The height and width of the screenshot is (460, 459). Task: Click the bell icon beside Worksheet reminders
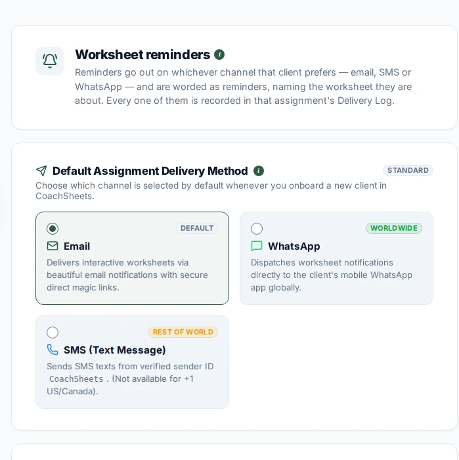pyautogui.click(x=50, y=61)
